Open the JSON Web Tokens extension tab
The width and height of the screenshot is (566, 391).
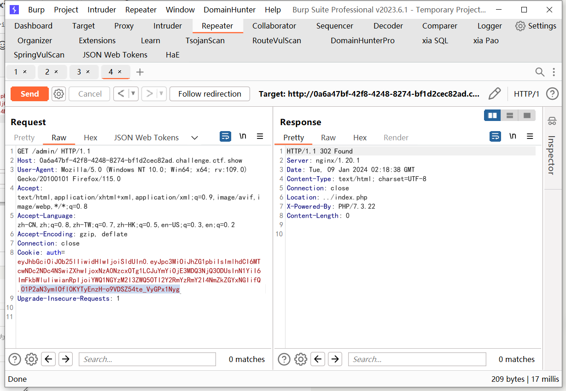[x=115, y=55]
